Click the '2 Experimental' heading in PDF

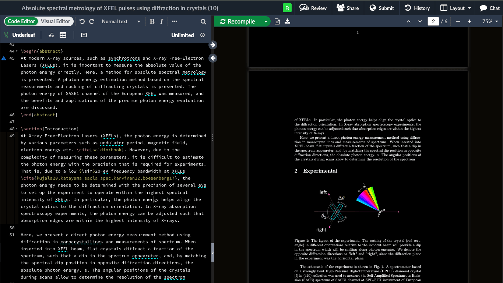click(x=316, y=171)
